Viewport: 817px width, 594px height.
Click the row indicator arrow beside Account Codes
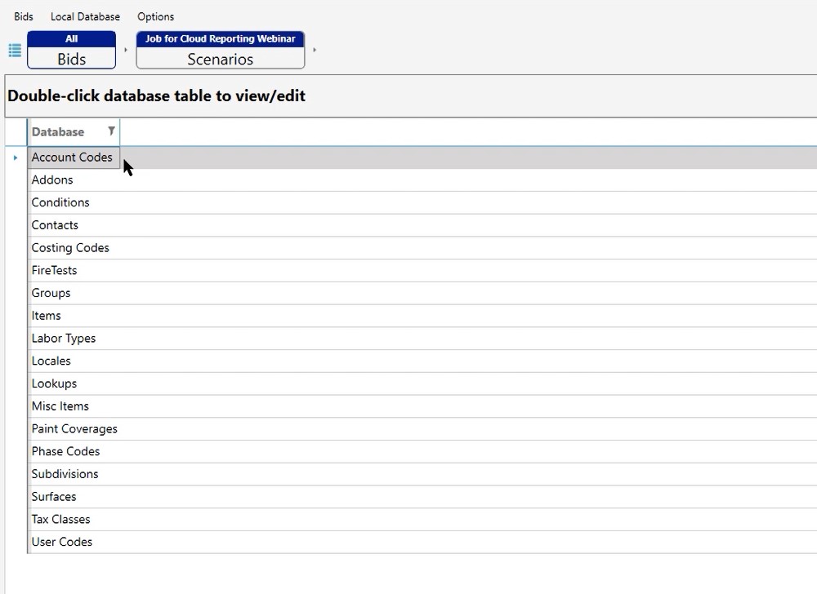(16, 157)
